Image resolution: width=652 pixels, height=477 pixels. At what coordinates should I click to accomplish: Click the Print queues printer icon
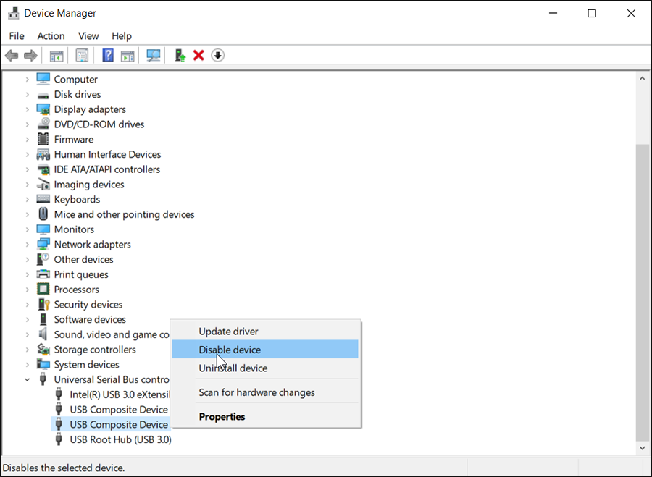(x=43, y=274)
